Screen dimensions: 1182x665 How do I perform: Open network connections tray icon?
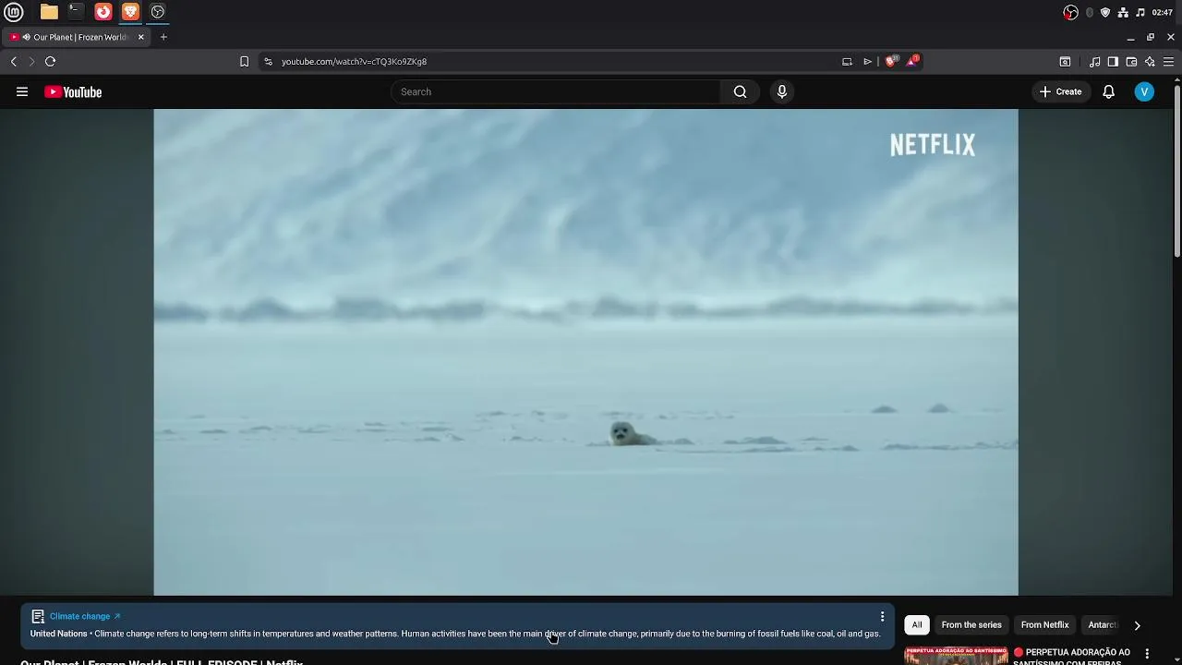pyautogui.click(x=1123, y=12)
